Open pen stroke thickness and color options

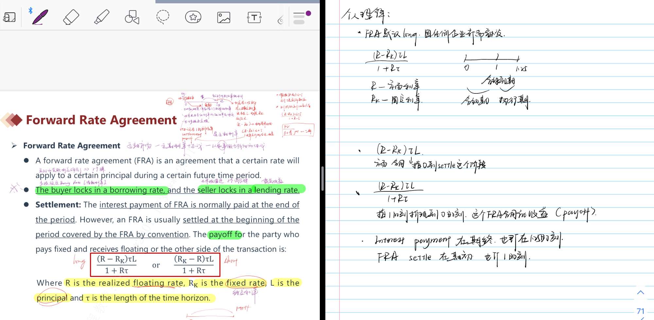click(299, 18)
